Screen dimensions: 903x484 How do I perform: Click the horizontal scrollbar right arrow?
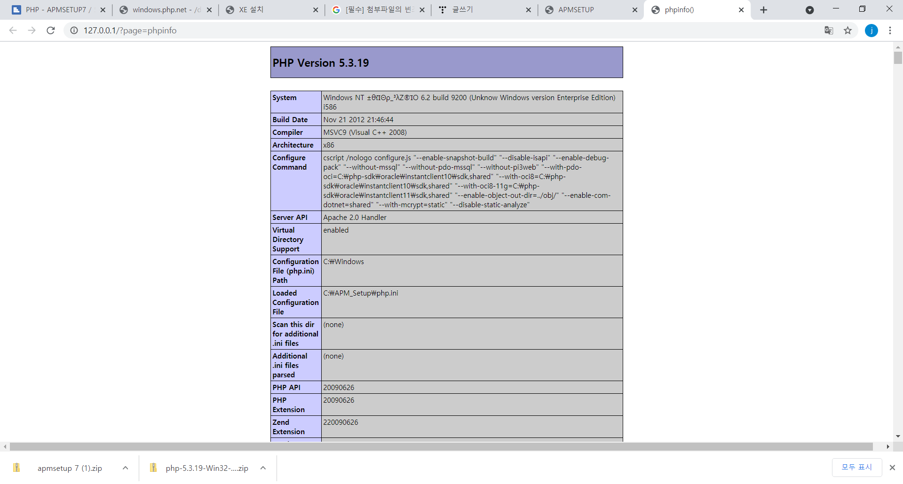[x=888, y=446]
